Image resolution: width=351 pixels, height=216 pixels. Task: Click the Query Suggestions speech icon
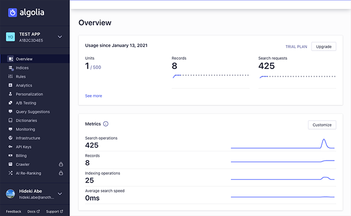pos(10,111)
